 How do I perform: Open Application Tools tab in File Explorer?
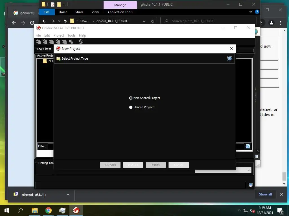[120, 12]
